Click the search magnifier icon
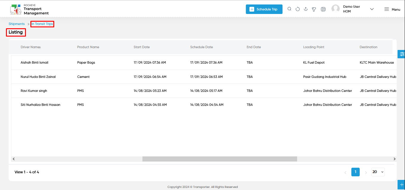 pyautogui.click(x=289, y=9)
